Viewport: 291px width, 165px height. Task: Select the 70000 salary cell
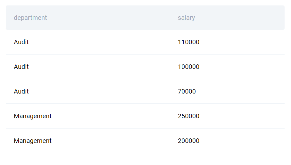[x=187, y=92]
